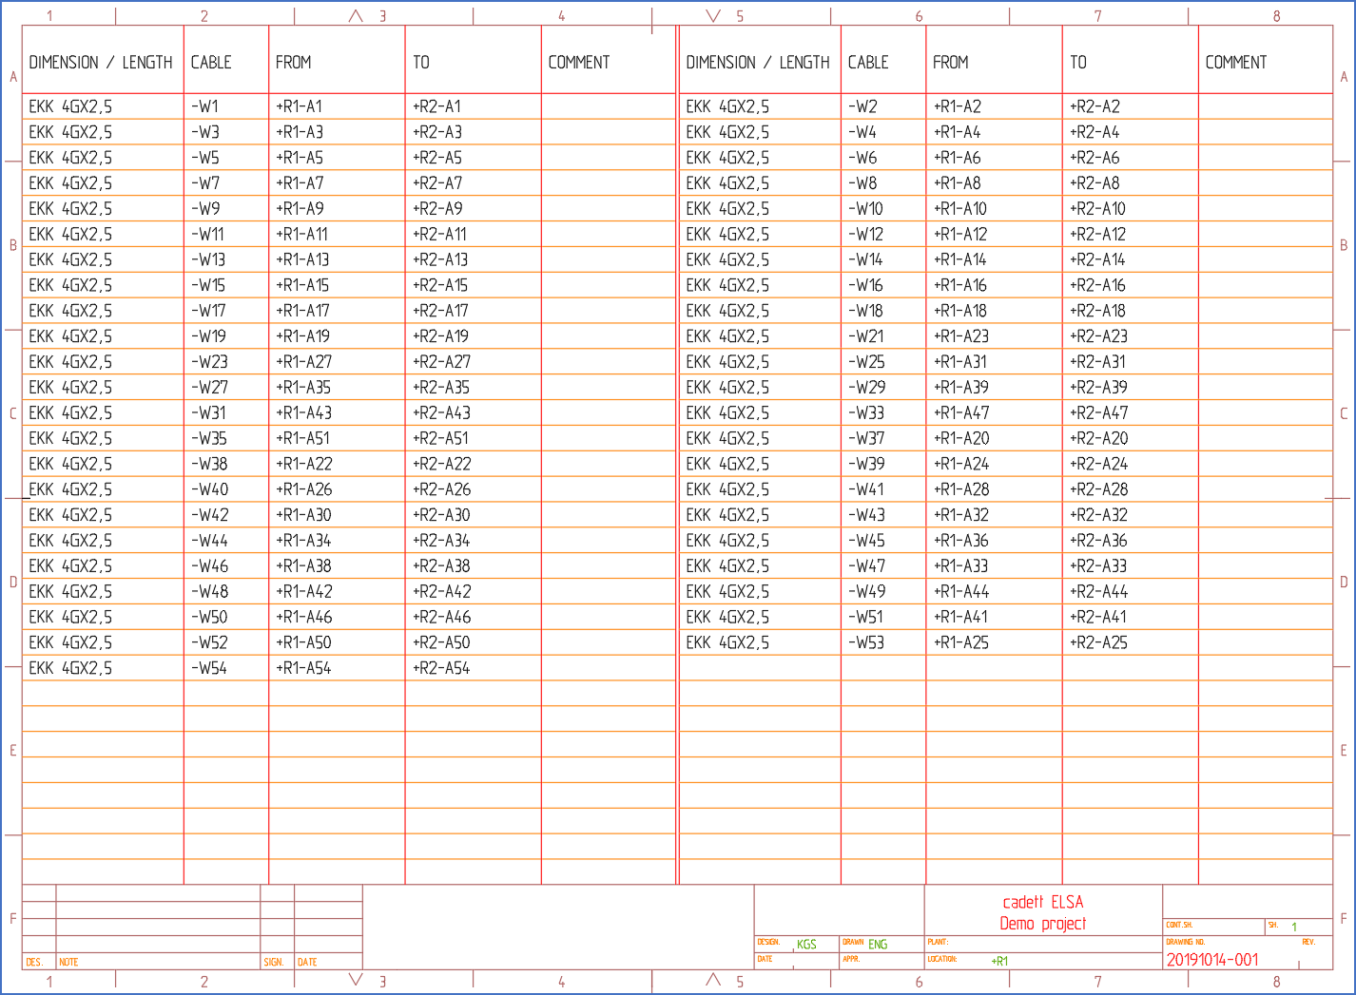Select cable cell -W1
The width and height of the screenshot is (1356, 995).
pos(204,106)
